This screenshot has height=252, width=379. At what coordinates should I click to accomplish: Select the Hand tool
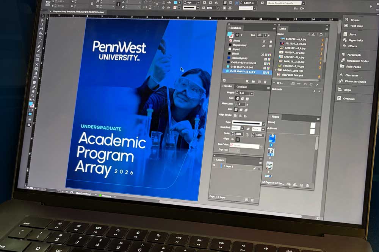click(33, 91)
